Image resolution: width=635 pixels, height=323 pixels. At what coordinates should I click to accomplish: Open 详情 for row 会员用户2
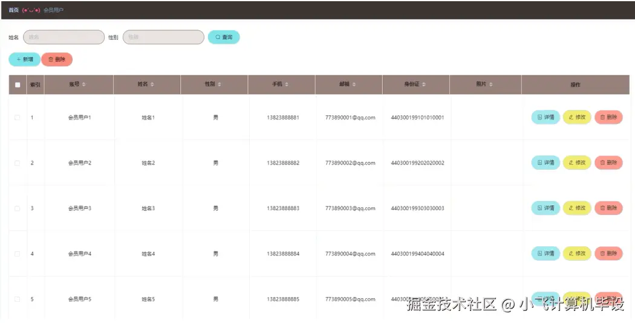(545, 162)
